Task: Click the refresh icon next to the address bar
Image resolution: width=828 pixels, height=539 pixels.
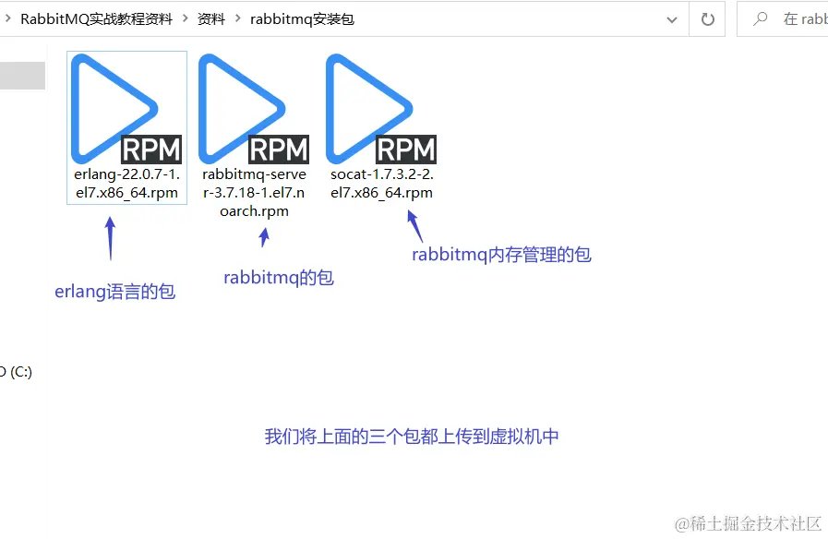Action: [706, 18]
